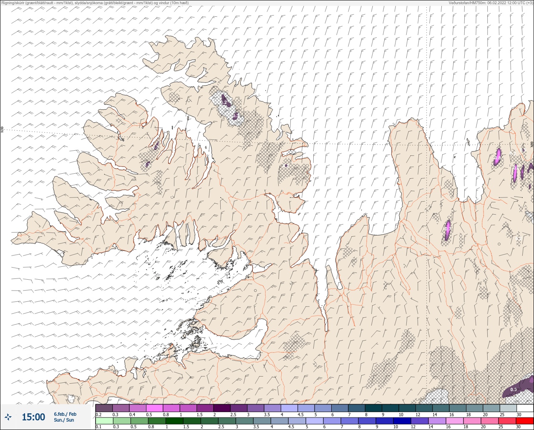Click the weekday text 'Sun./ Sun'
The width and height of the screenshot is (534, 430).
64,420
